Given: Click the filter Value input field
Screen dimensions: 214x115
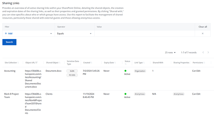Looking at the screenshot, I should (x=145, y=33).
